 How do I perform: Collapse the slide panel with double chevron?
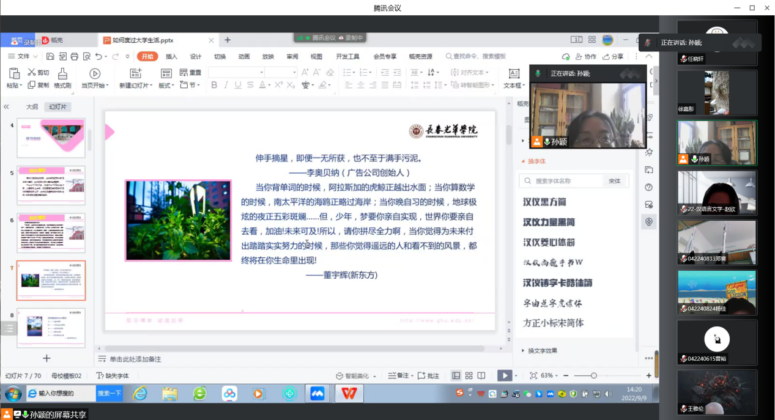coord(7,106)
